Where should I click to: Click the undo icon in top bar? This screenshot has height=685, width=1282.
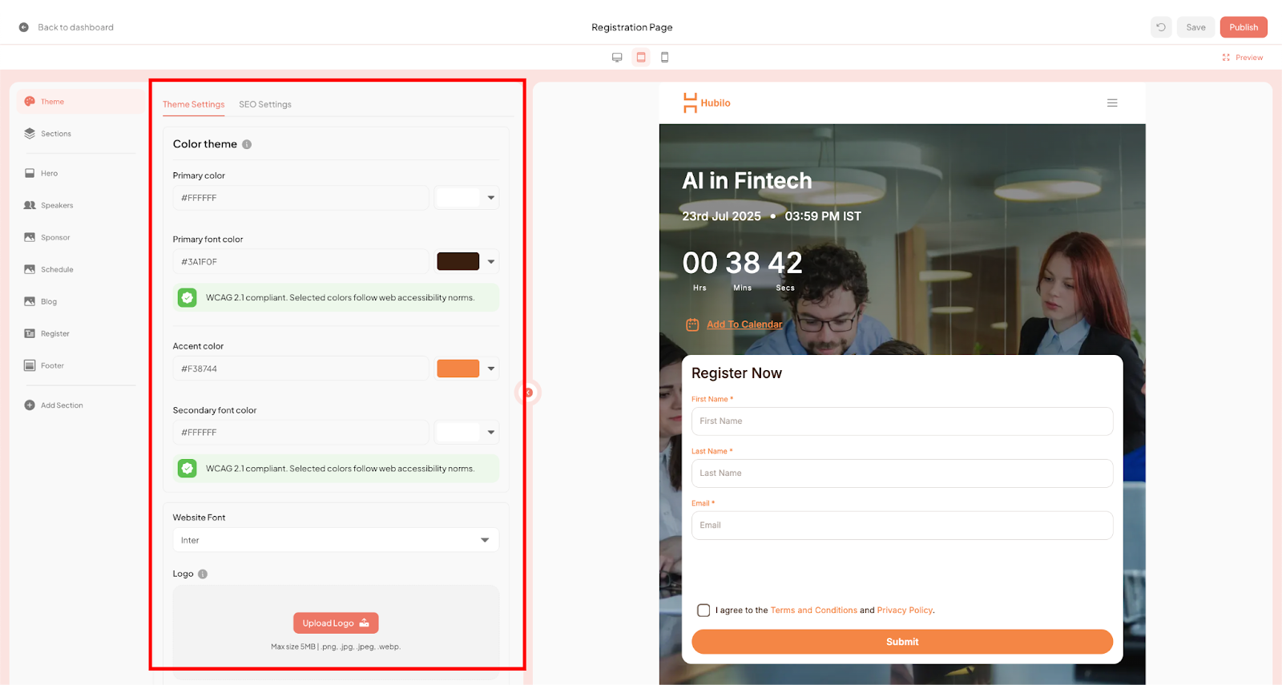(1160, 27)
